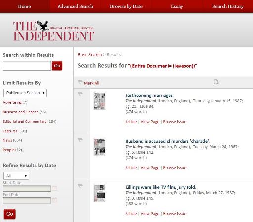
Task: Open the Publication Section dropdown
Action: tap(25, 93)
